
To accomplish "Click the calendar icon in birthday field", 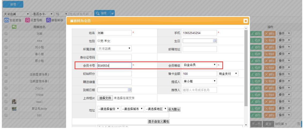I will click(214, 41).
